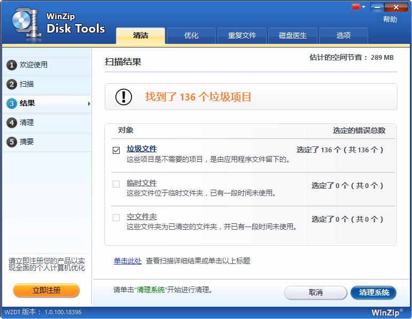Click the 取消 button

[x=316, y=292]
